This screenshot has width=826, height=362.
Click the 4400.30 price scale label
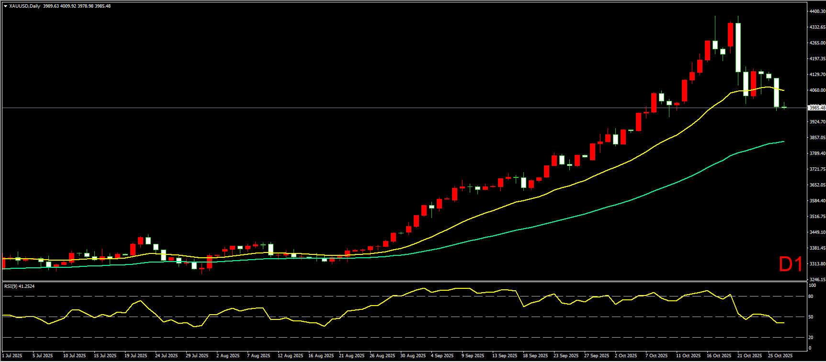[817, 11]
